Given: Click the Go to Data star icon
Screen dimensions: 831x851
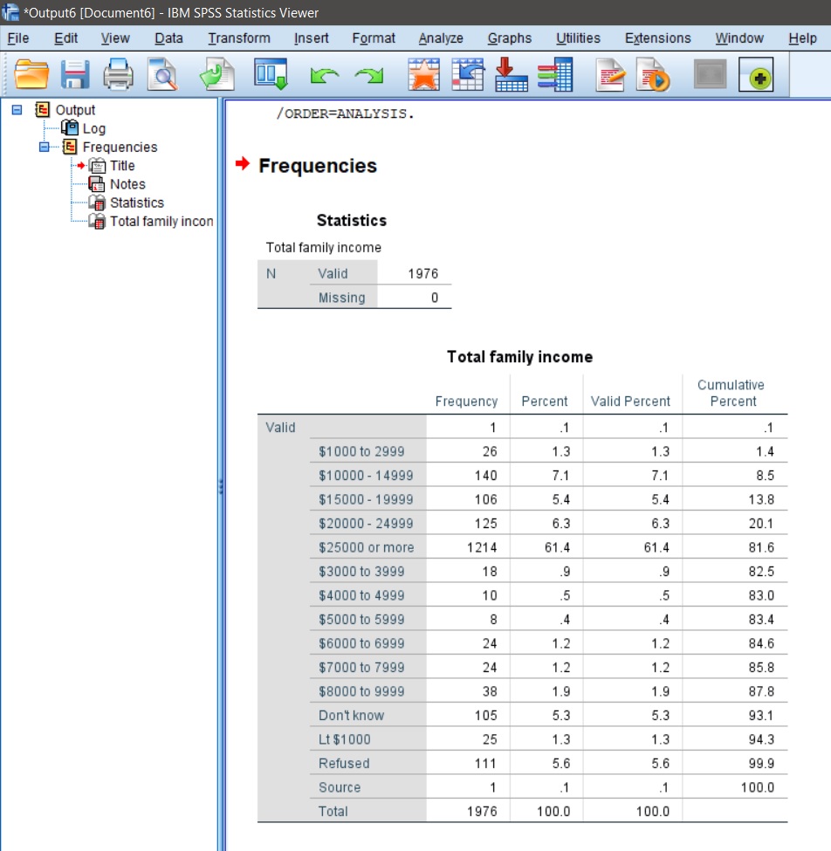Looking at the screenshot, I should coord(424,76).
